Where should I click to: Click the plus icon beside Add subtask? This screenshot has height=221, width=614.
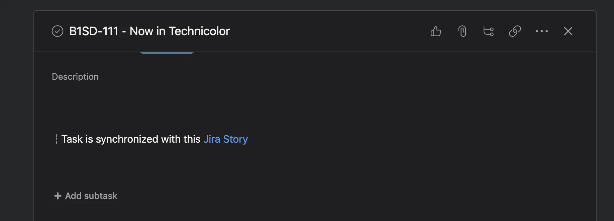click(58, 196)
